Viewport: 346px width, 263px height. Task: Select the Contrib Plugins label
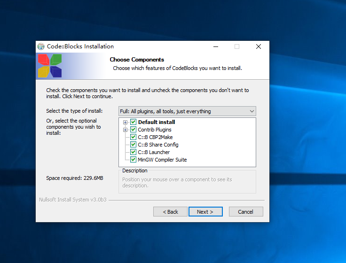pyautogui.click(x=155, y=130)
